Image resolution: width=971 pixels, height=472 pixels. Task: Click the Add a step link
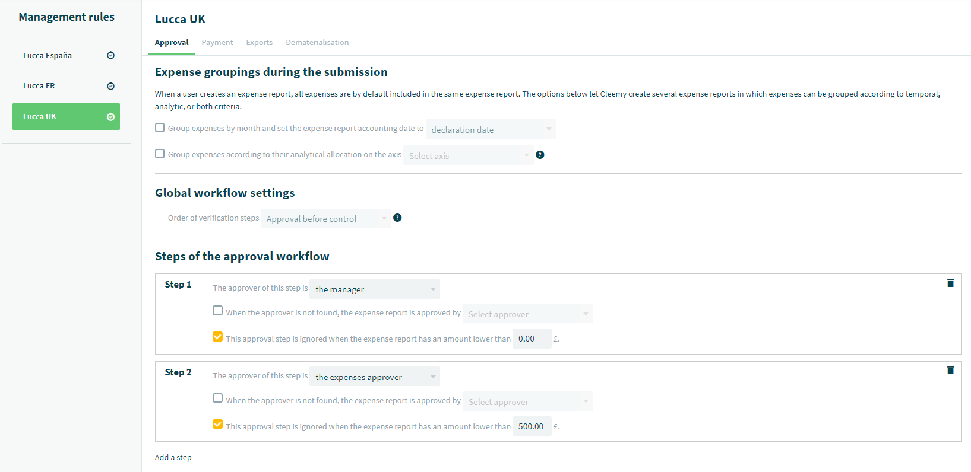click(173, 457)
